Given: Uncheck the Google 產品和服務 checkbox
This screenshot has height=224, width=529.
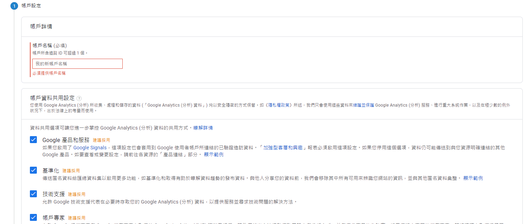Looking at the screenshot, I should tap(33, 140).
